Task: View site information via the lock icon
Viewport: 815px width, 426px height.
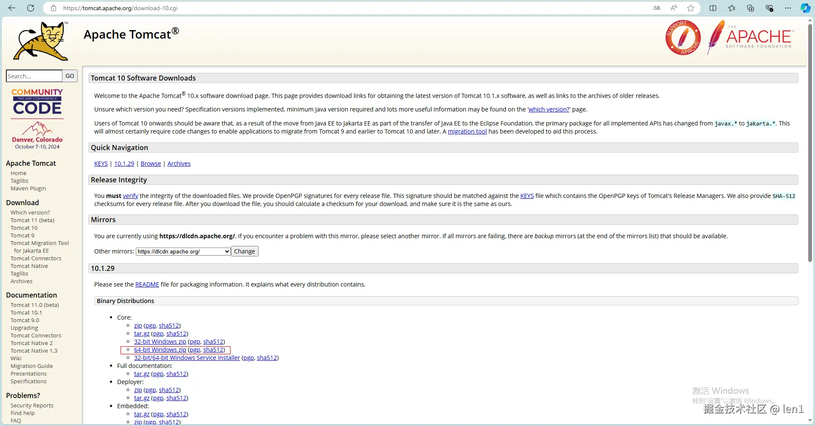Action: (53, 8)
